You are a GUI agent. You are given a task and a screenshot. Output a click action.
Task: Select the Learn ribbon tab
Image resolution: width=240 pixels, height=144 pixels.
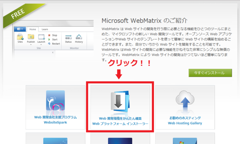click(x=45, y=29)
